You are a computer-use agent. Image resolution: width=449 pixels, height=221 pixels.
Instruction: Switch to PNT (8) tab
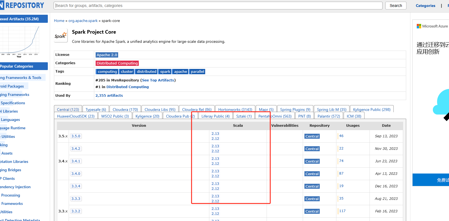[x=304, y=116]
